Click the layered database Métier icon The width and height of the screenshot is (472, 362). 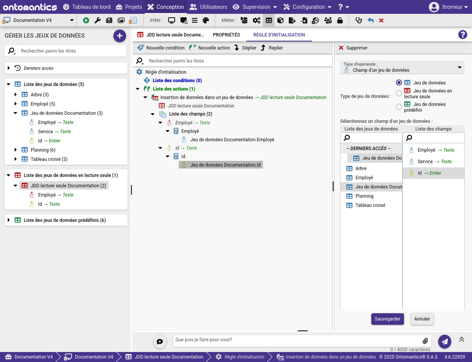click(x=244, y=20)
